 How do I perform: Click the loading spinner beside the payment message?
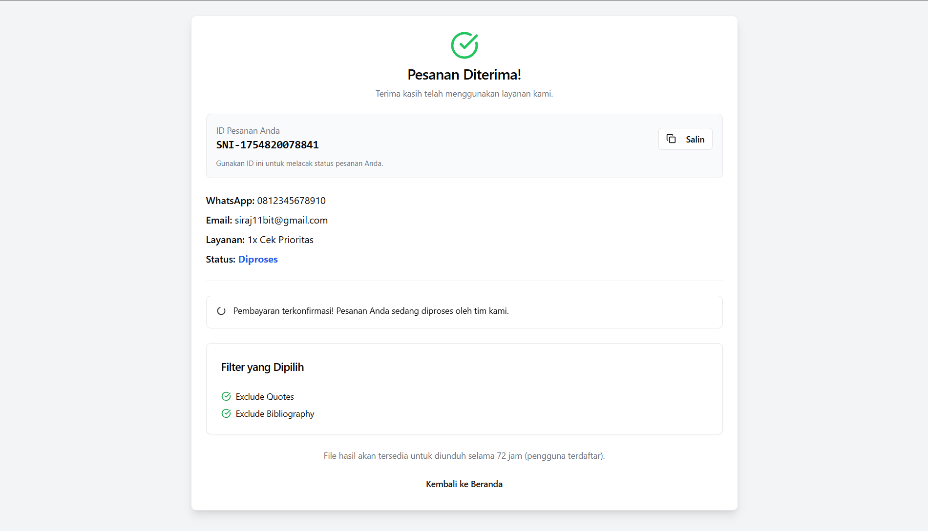[x=221, y=311]
